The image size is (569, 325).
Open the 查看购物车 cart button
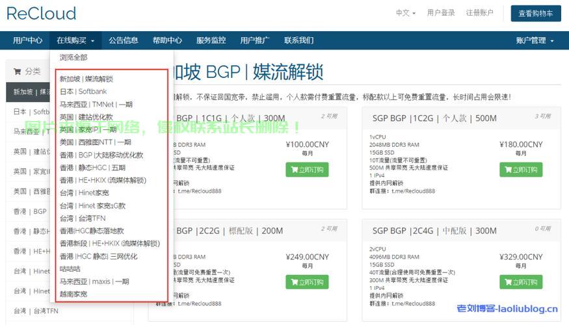pos(536,14)
